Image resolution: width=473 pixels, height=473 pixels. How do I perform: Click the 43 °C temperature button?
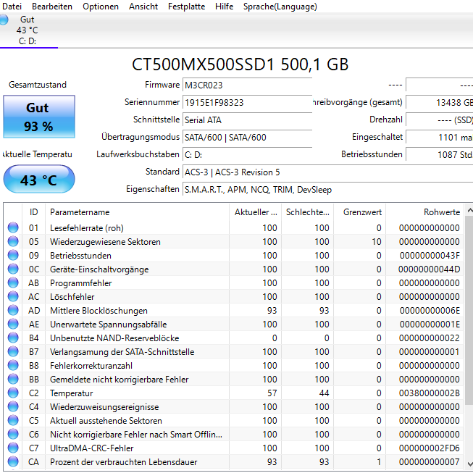tap(39, 179)
